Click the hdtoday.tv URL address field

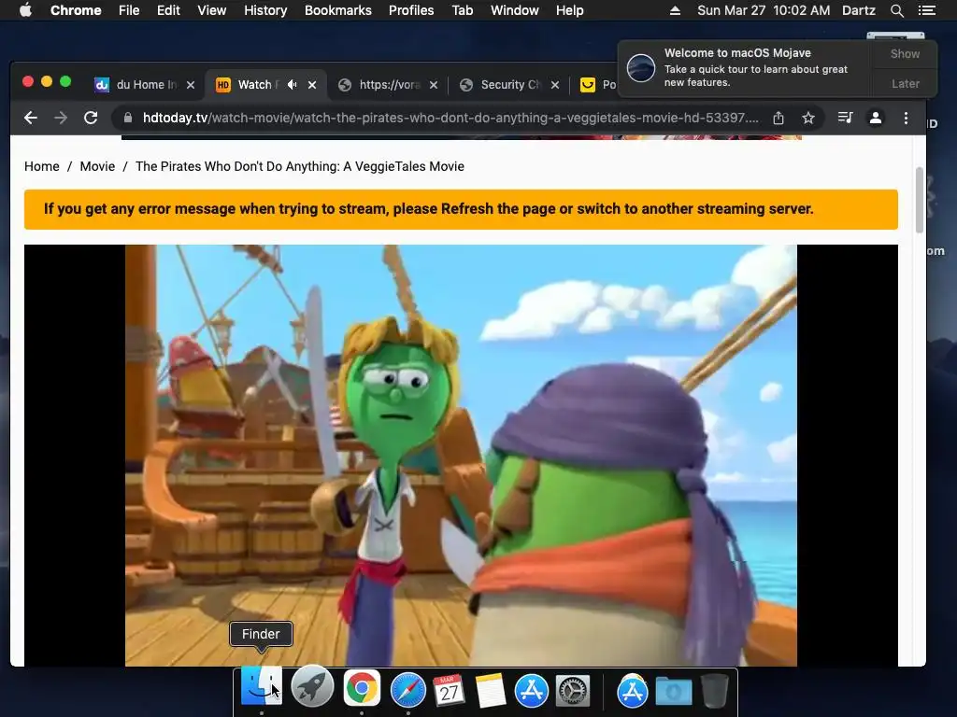(450, 118)
